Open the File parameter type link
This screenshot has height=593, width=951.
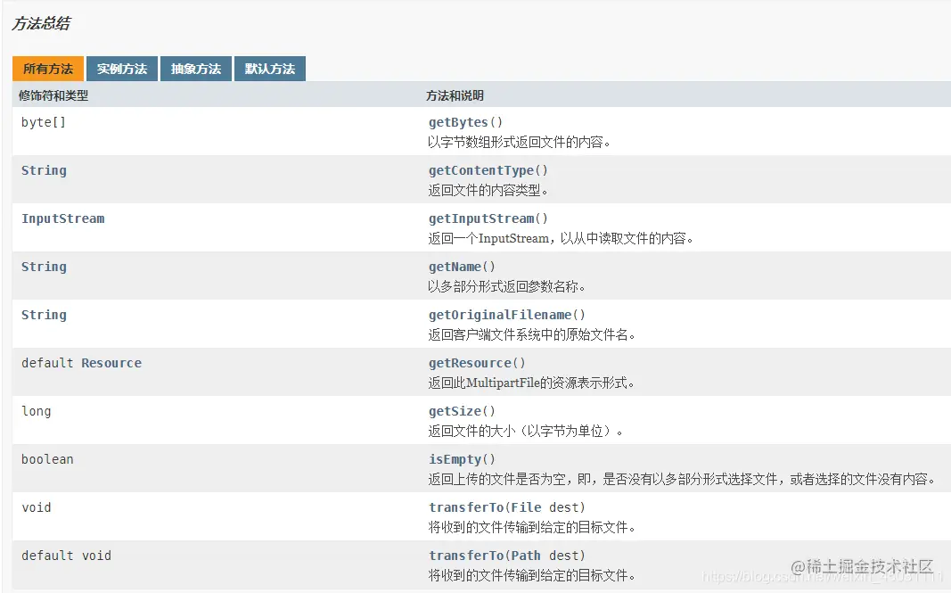coord(526,507)
